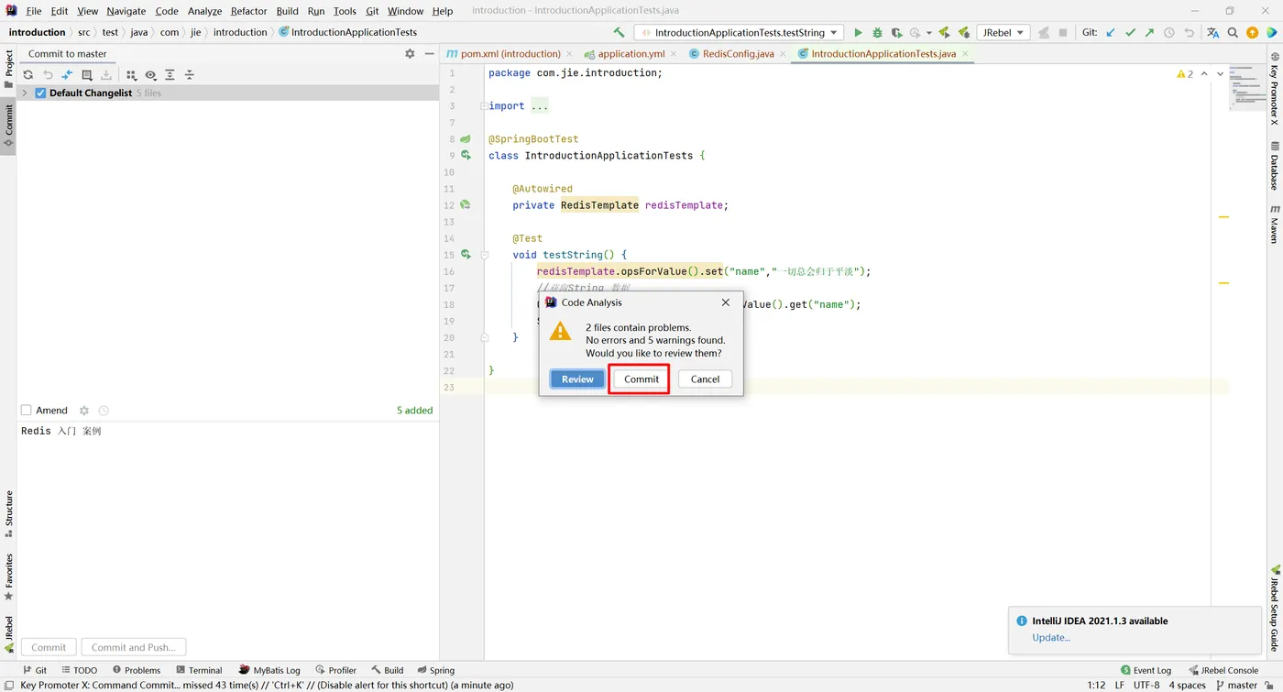Click the Run with Coverage icon

(x=896, y=32)
